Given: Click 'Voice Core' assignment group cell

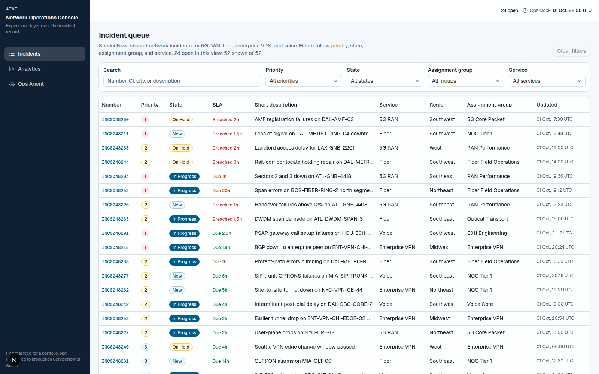Looking at the screenshot, I should click(x=480, y=304).
